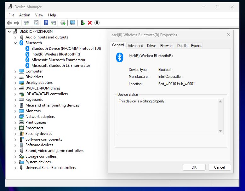Click Scan for hardware changes monitor icon
245x191 pixels.
pos(73,23)
